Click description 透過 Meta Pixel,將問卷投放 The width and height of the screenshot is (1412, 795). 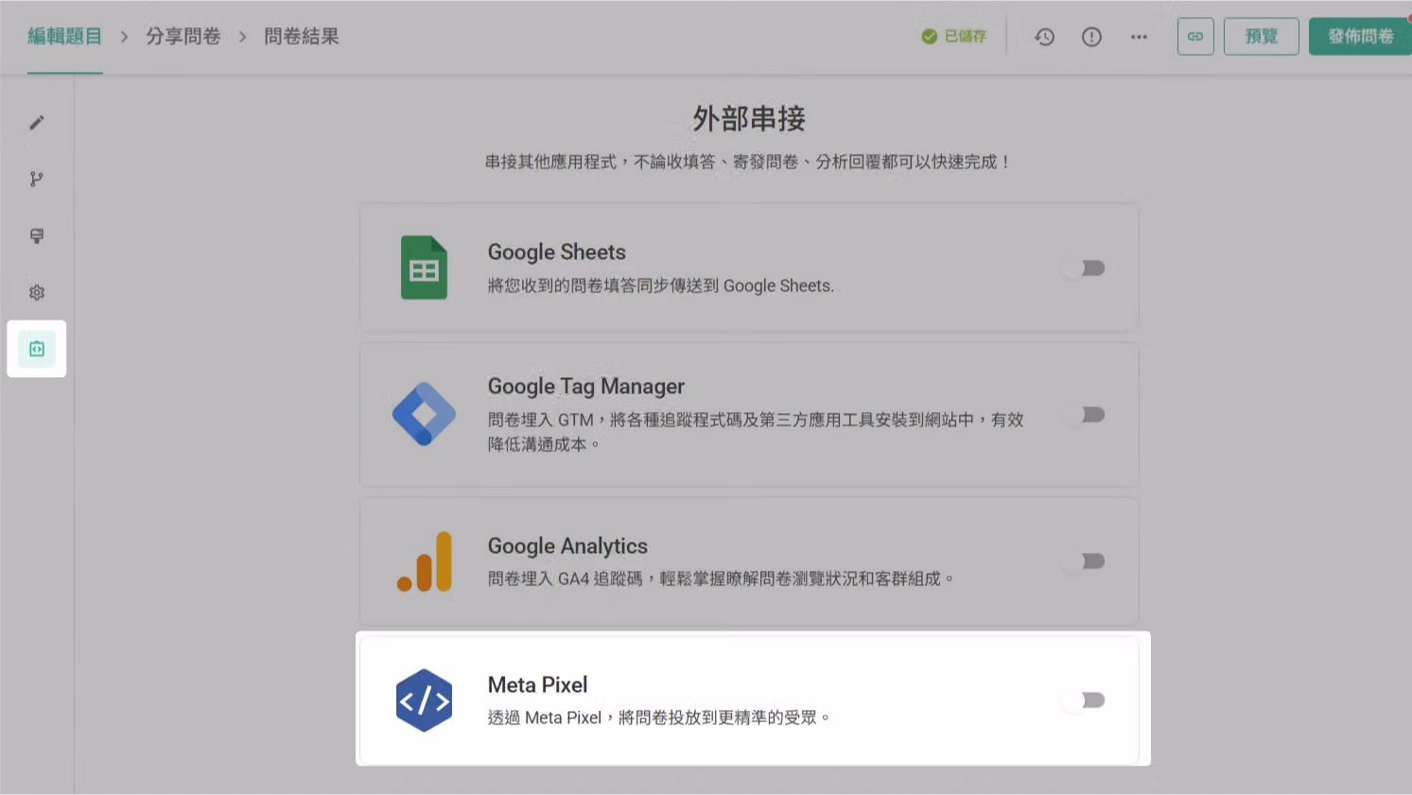point(659,717)
